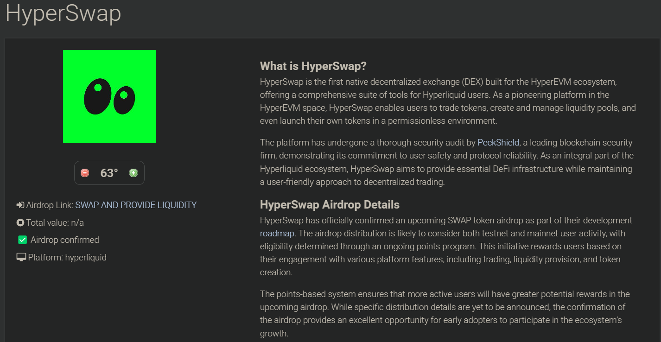Click the 'Airdrop confirmed' label
Image resolution: width=661 pixels, height=342 pixels.
65,240
